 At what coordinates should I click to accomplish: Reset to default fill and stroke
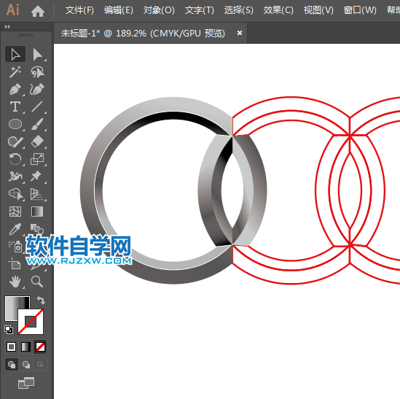point(9,330)
